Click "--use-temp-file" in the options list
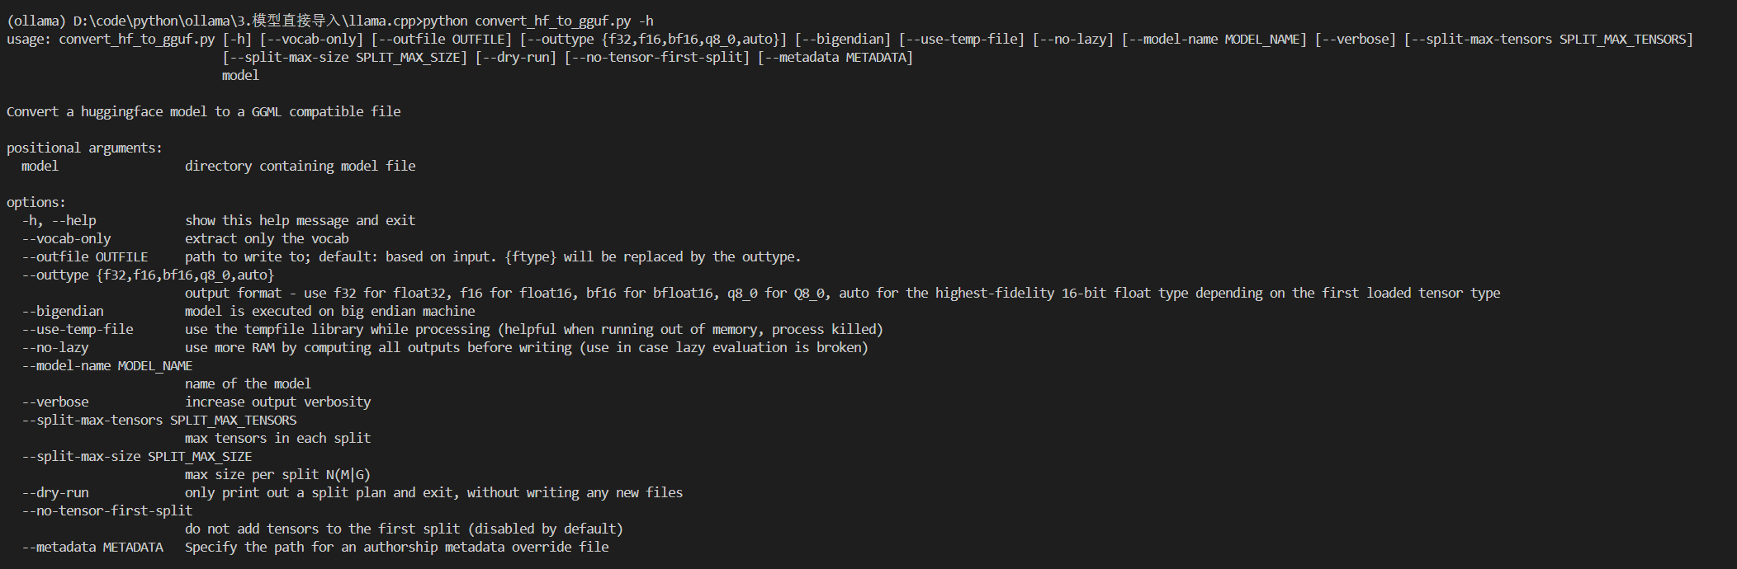The width and height of the screenshot is (1737, 569). pos(78,329)
